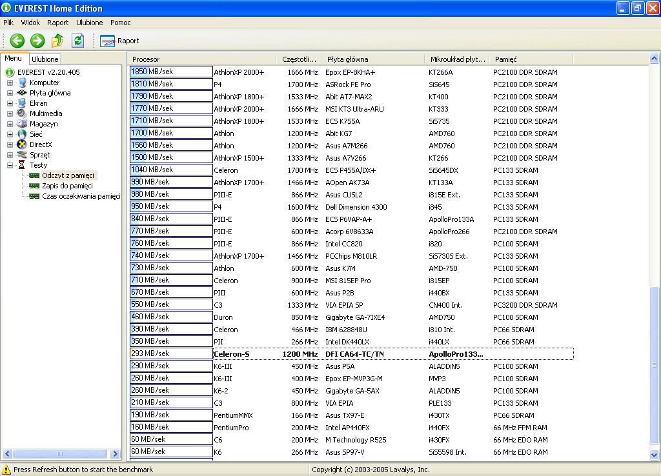Viewport: 661px width, 476px height.
Task: Expand the DirectX tree node
Action: tap(10, 144)
